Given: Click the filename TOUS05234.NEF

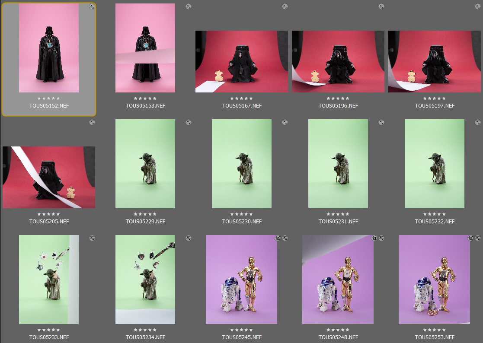Looking at the screenshot, I should (145, 337).
